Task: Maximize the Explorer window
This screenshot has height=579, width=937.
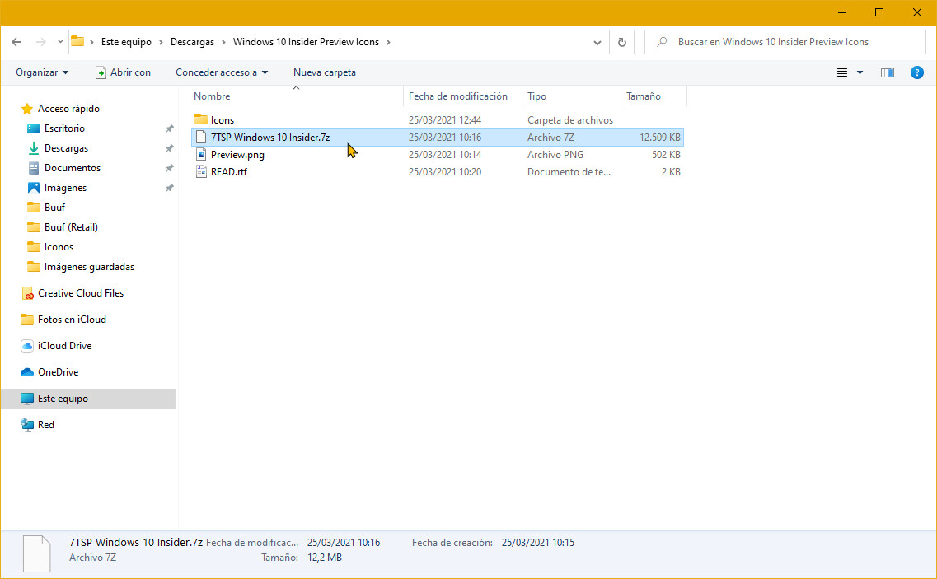Action: pos(879,12)
